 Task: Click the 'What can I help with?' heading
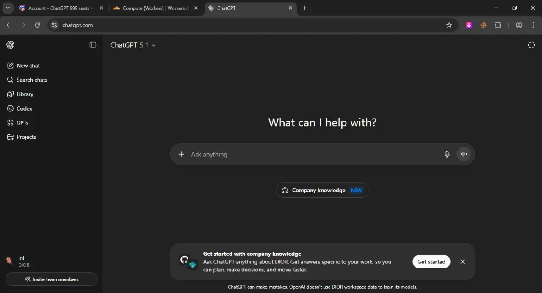(322, 123)
